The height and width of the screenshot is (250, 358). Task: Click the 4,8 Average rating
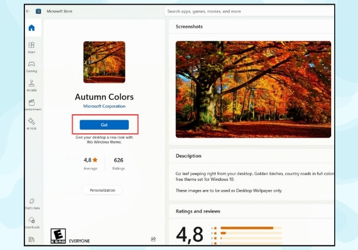click(91, 164)
